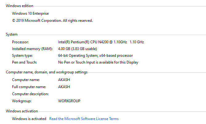The height and width of the screenshot is (124, 206).
Task: Click the 'Computer description:' label
Action: pyautogui.click(x=30, y=94)
